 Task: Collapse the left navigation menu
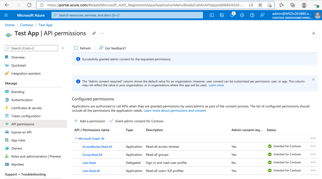(x=63, y=48)
